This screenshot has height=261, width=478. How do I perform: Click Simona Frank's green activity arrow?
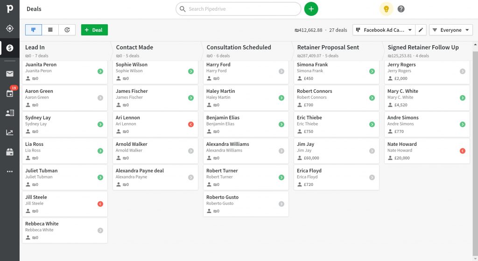coord(372,71)
